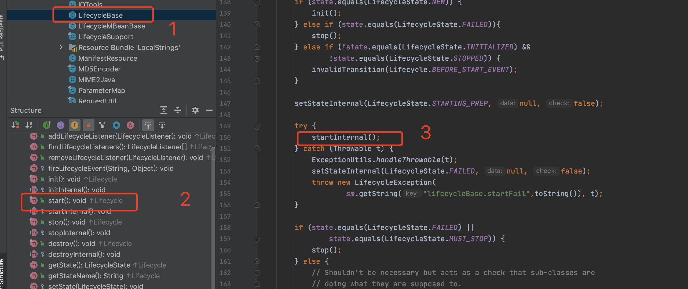Click method icon beside addLifecycleListener
The width and height of the screenshot is (688, 289).
[34, 136]
